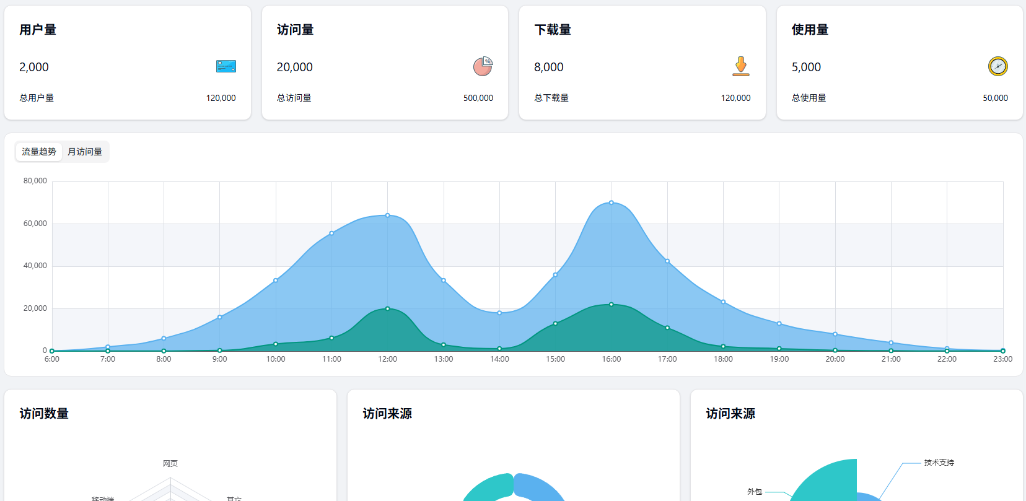Switch to the 月访问量 tab

85,152
